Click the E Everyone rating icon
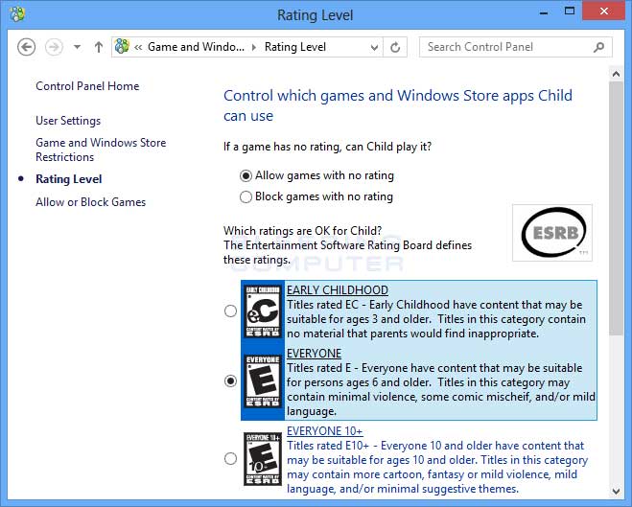632x507 pixels. [x=263, y=380]
